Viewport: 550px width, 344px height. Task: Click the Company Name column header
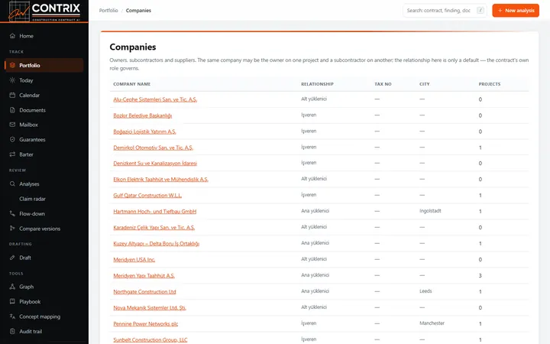(x=132, y=84)
